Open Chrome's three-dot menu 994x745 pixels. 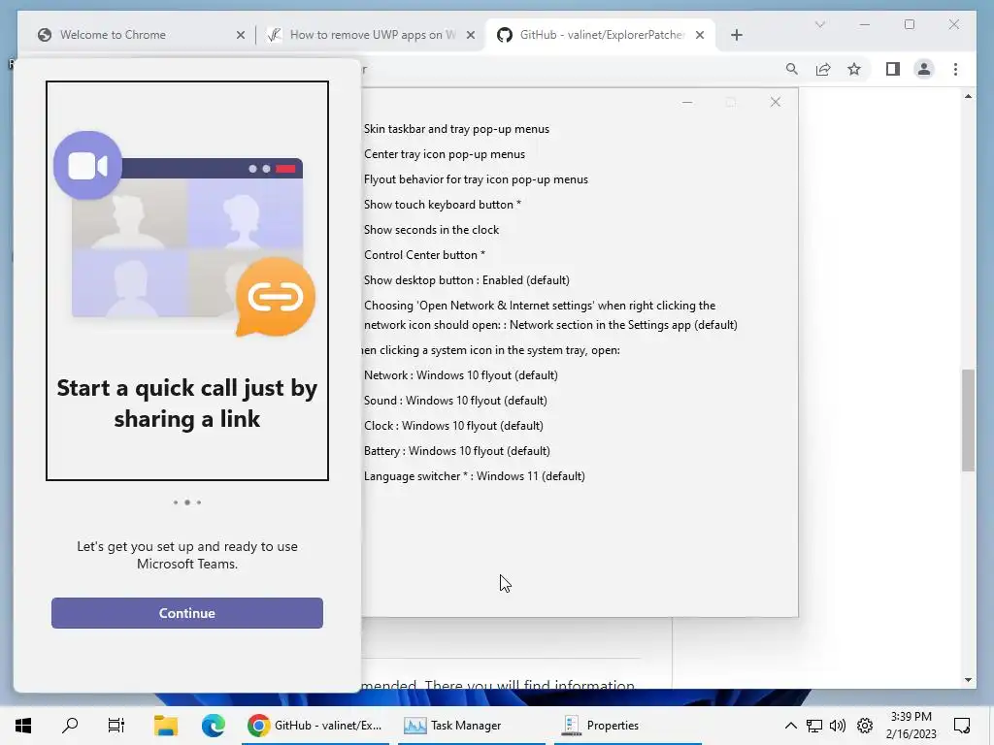[x=955, y=69]
